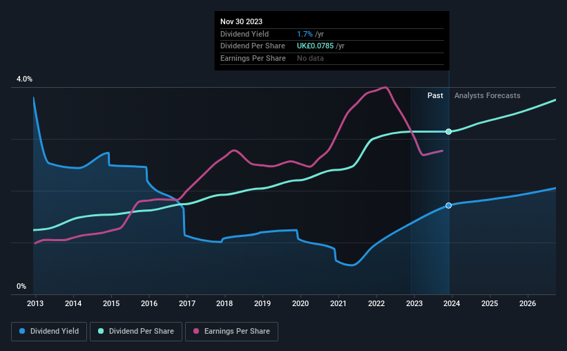This screenshot has width=567, height=351.
Task: Select the 2019 year axis label
Action: [x=262, y=303]
